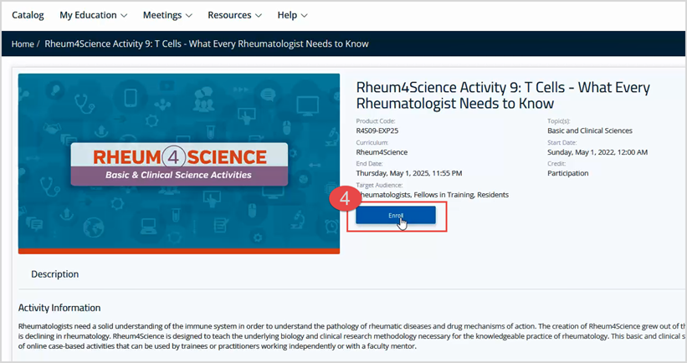Click target audience Rheumatologists, Fellows text

pyautogui.click(x=433, y=194)
